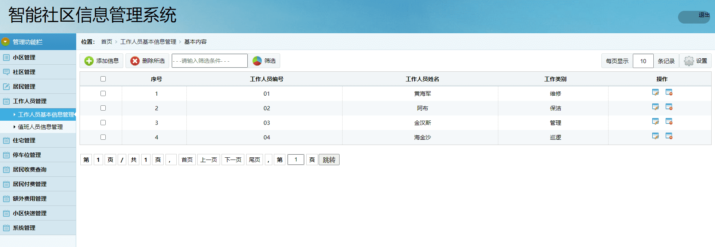The width and height of the screenshot is (715, 247).
Task: Click the edit icon for 海全沙 row
Action: pyautogui.click(x=655, y=136)
